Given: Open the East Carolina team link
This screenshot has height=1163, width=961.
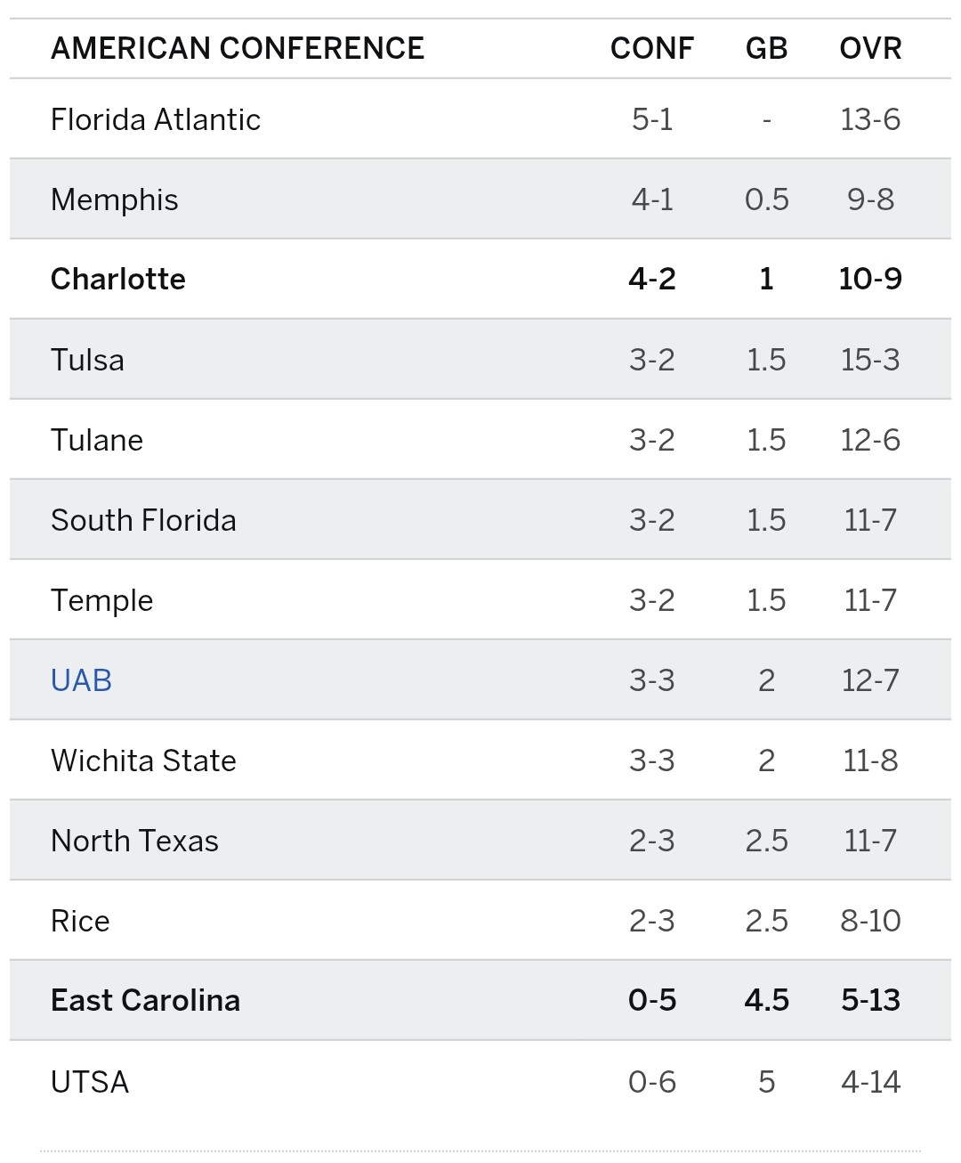Looking at the screenshot, I should click(x=145, y=1001).
